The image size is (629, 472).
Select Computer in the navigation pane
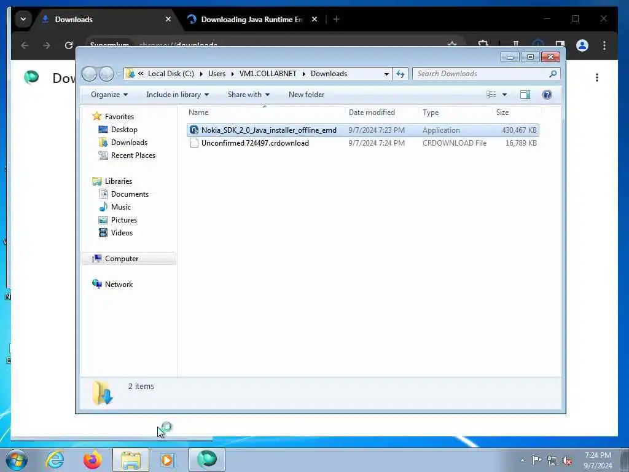(x=122, y=259)
